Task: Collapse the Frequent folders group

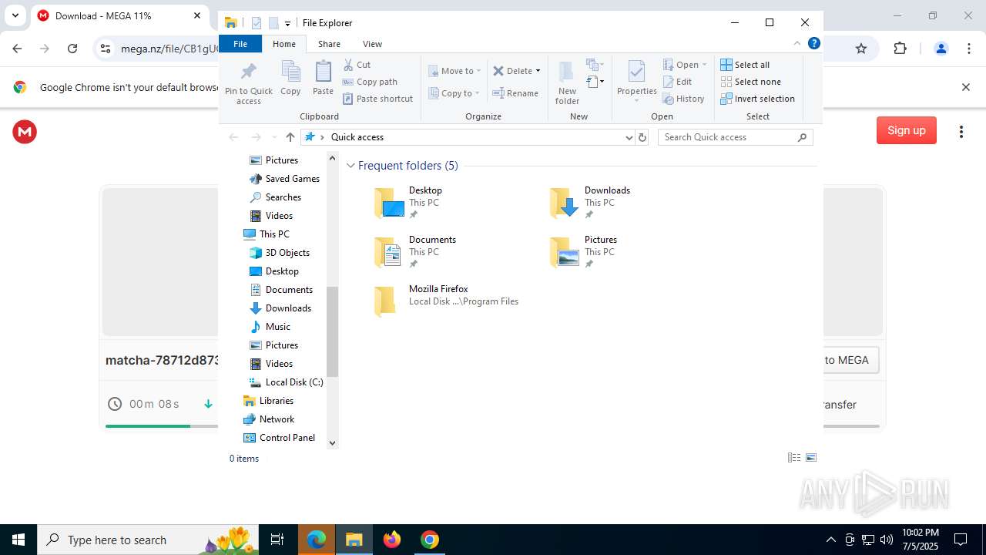Action: (350, 166)
